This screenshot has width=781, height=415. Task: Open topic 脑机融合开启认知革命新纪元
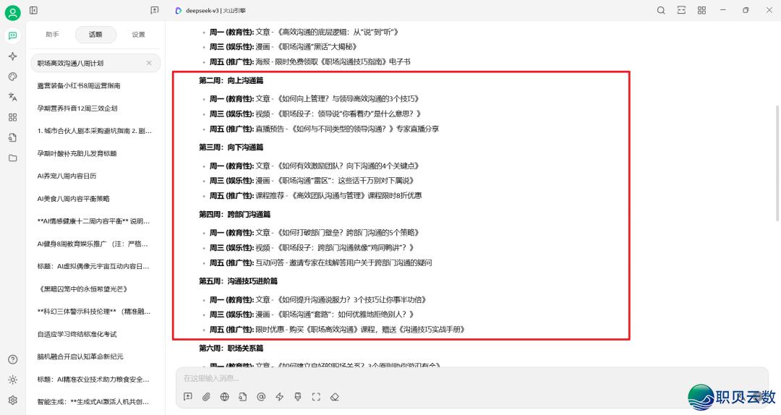[x=95, y=356]
